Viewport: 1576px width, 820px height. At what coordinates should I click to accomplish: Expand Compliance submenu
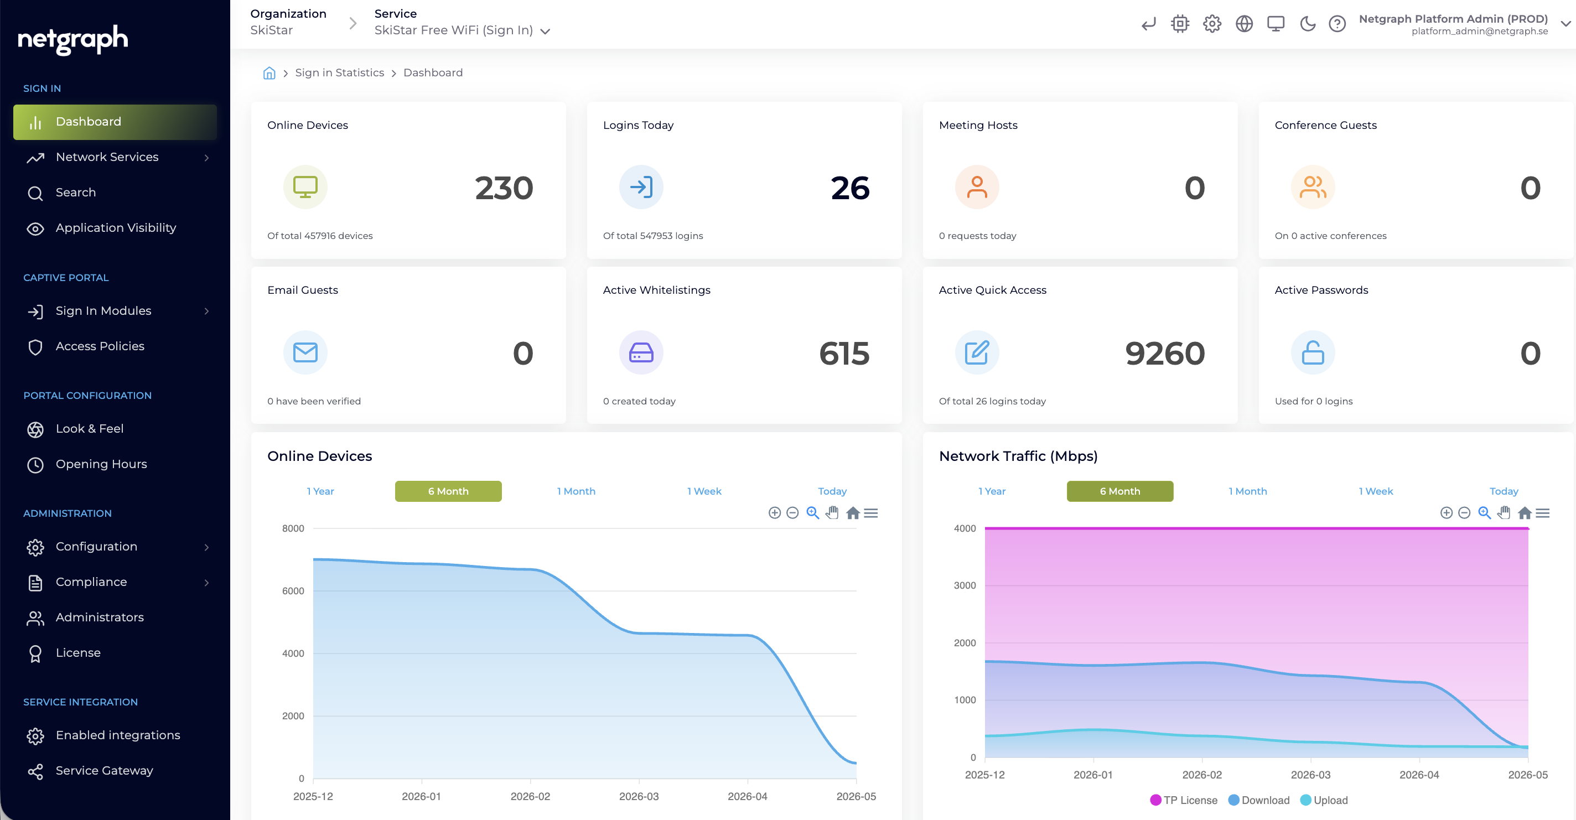tap(207, 582)
